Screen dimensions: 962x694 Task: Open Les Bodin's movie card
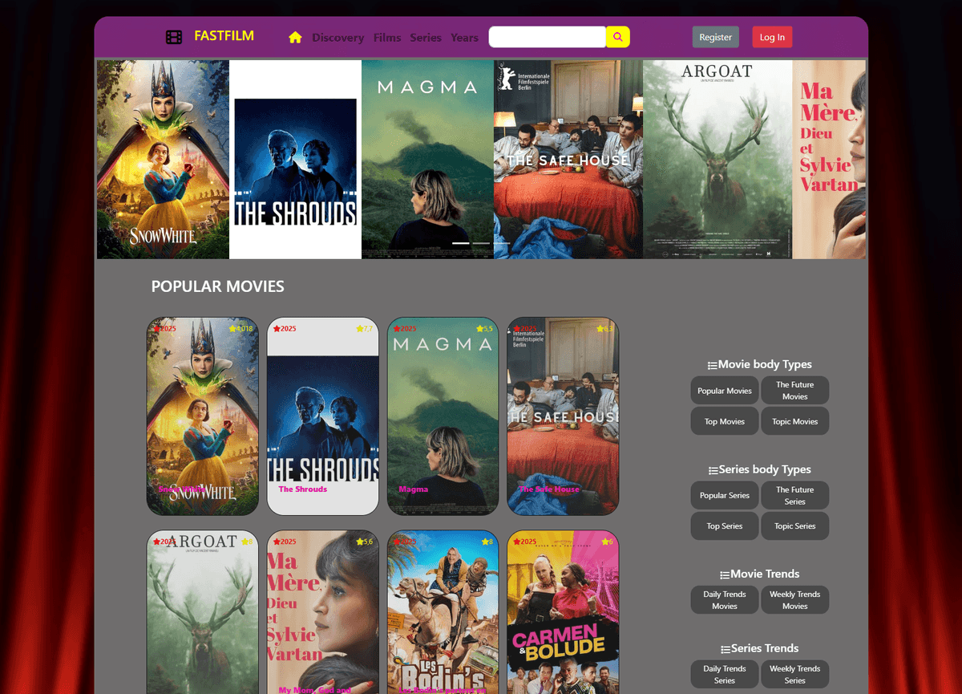pos(443,611)
